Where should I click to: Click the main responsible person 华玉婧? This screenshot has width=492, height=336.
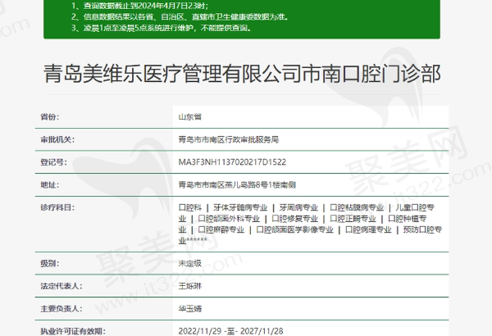pyautogui.click(x=190, y=308)
